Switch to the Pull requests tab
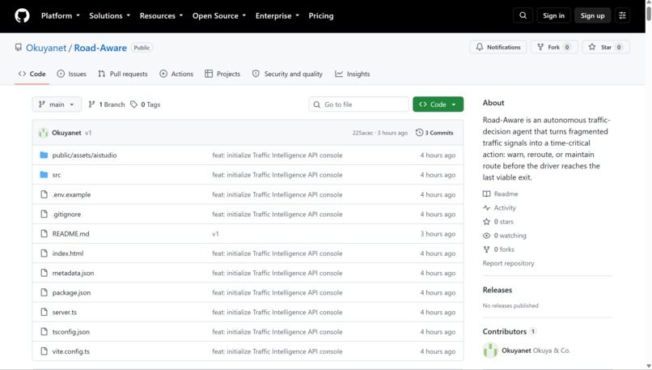 [123, 74]
